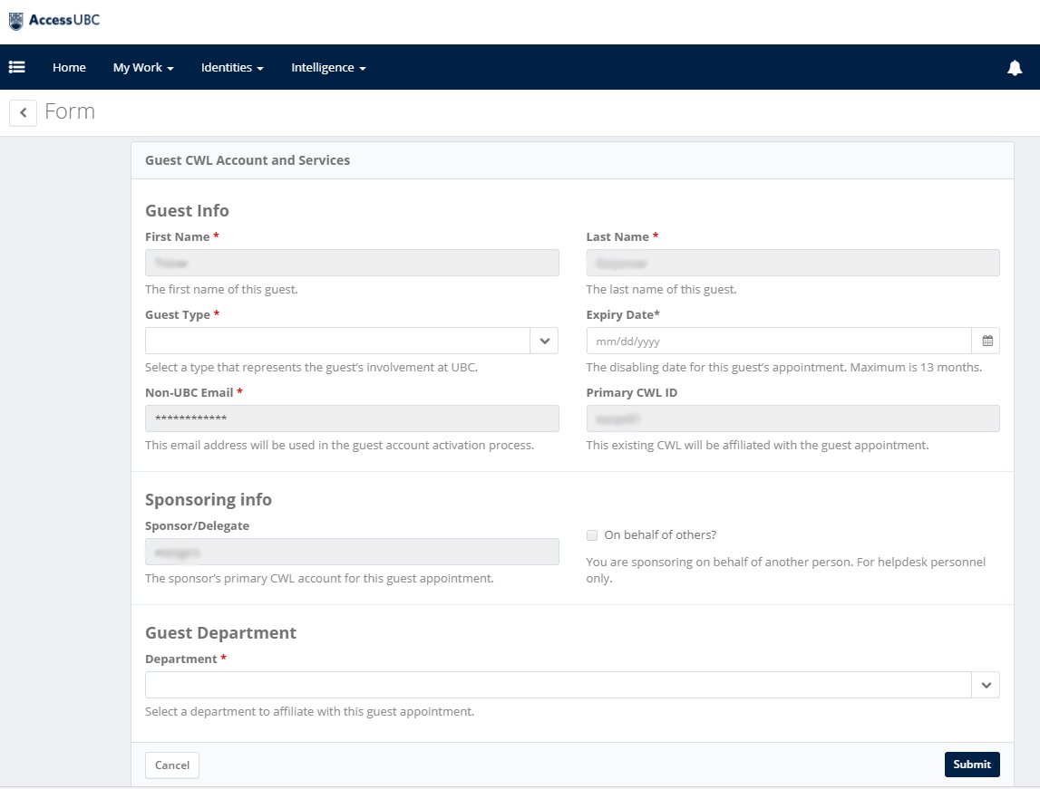Viewport: 1040px width, 789px height.
Task: Click the AccessUBC logo
Action: pyautogui.click(x=54, y=20)
